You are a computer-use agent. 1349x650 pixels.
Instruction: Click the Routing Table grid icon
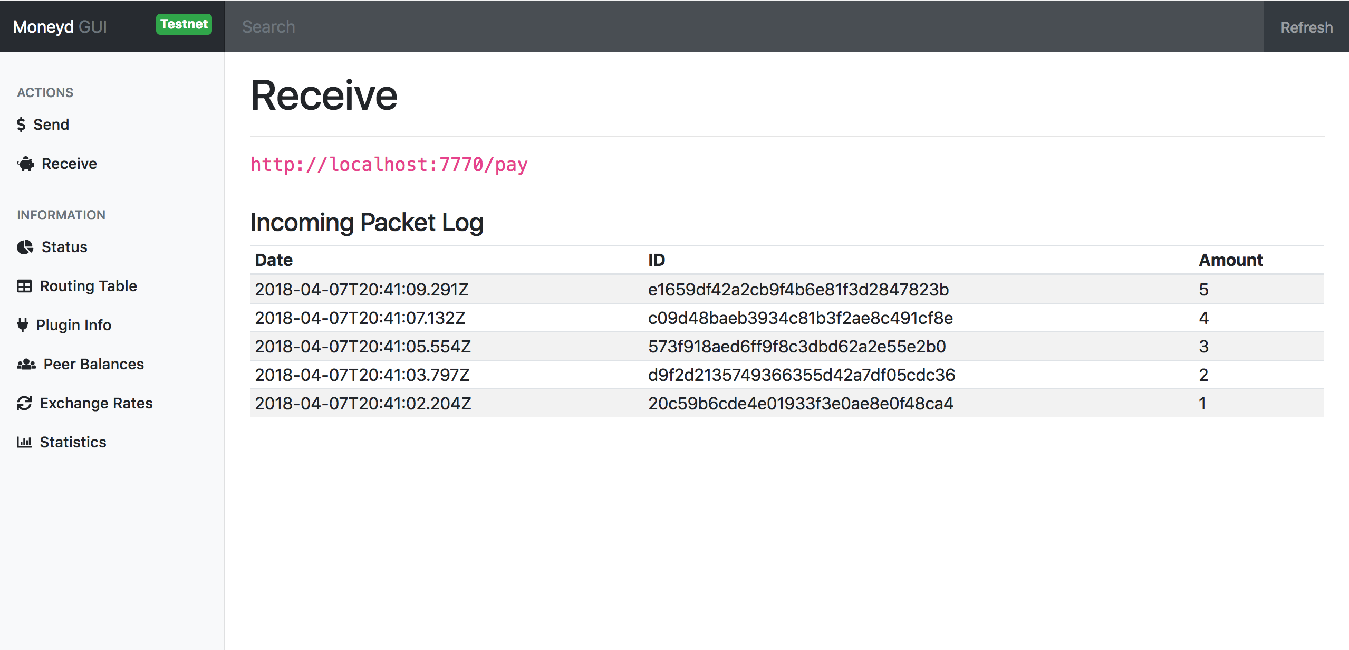click(24, 286)
